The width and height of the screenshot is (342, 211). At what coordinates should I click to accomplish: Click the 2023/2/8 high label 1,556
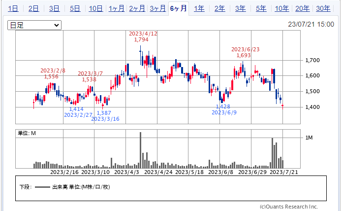click(51, 76)
